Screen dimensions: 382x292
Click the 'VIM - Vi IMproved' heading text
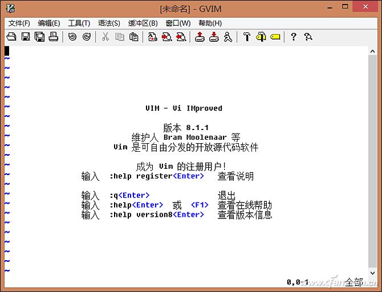tap(184, 108)
